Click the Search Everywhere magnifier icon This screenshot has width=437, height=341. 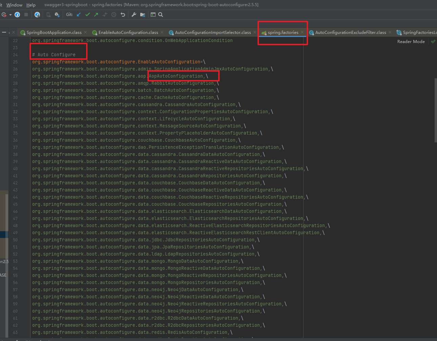161,15
